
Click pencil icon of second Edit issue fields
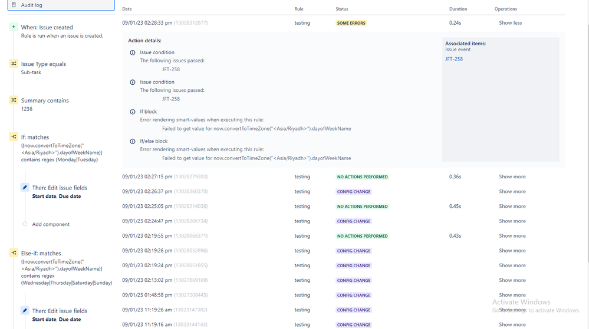coord(25,311)
